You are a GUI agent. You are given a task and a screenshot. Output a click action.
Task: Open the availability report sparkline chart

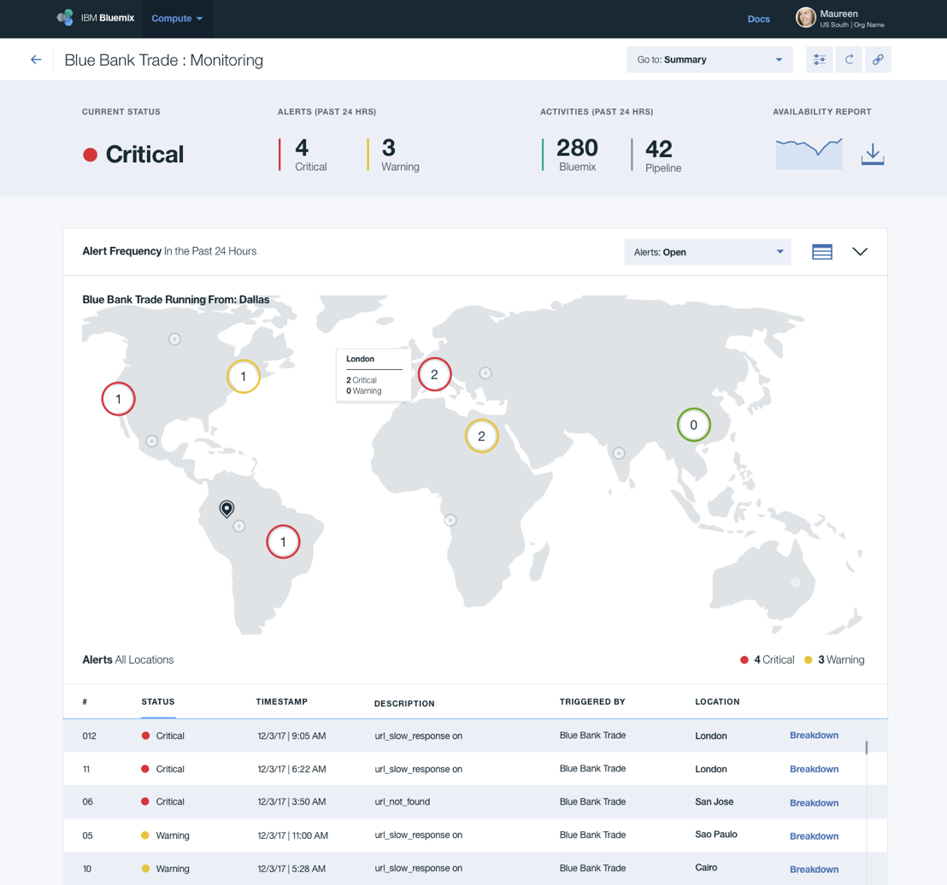pyautogui.click(x=809, y=154)
